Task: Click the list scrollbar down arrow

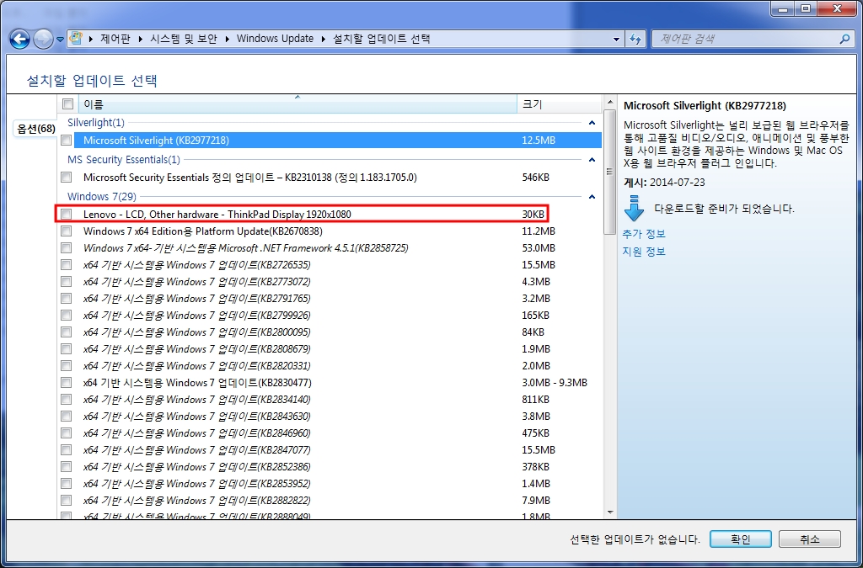Action: [610, 512]
